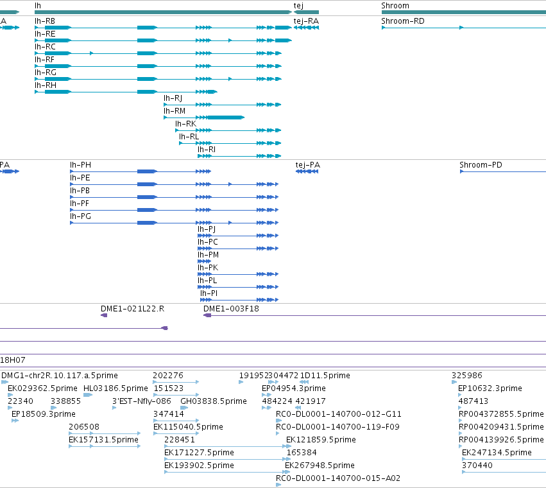546x488 pixels.
Task: Select the Shroom-RD transcript label
Action: (403, 21)
